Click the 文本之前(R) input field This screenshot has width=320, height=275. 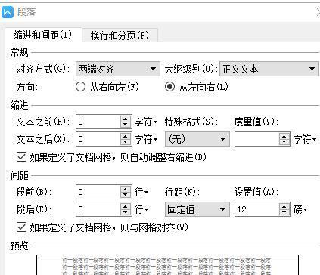click(x=98, y=122)
